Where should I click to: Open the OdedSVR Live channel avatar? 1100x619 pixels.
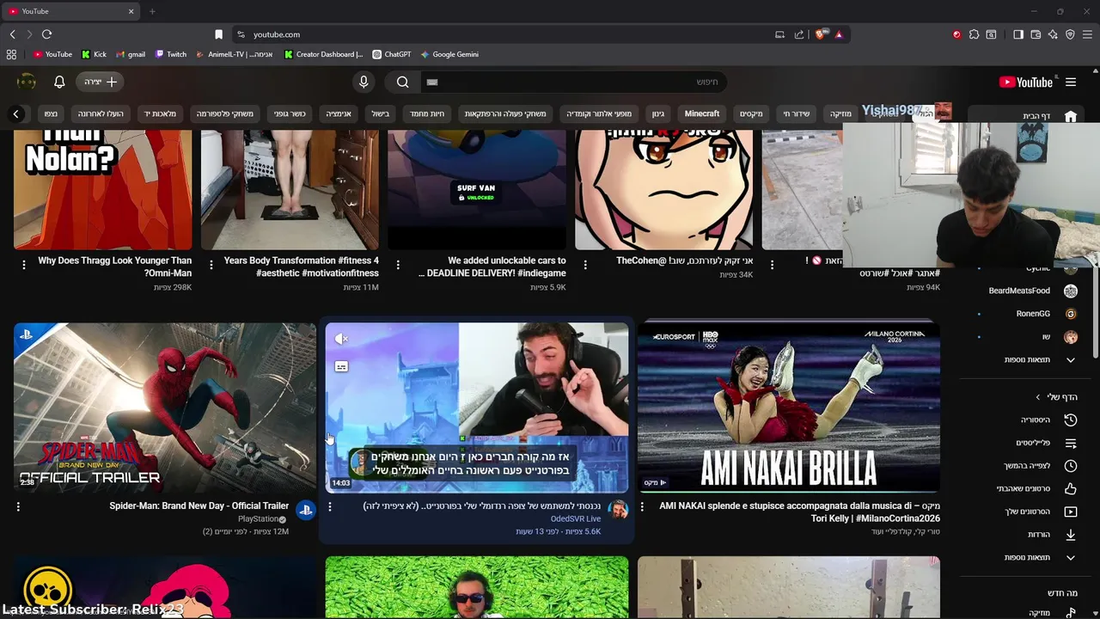(618, 511)
